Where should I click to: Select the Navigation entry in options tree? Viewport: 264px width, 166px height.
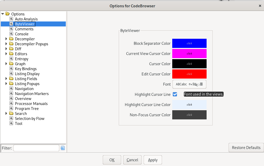point(24,89)
